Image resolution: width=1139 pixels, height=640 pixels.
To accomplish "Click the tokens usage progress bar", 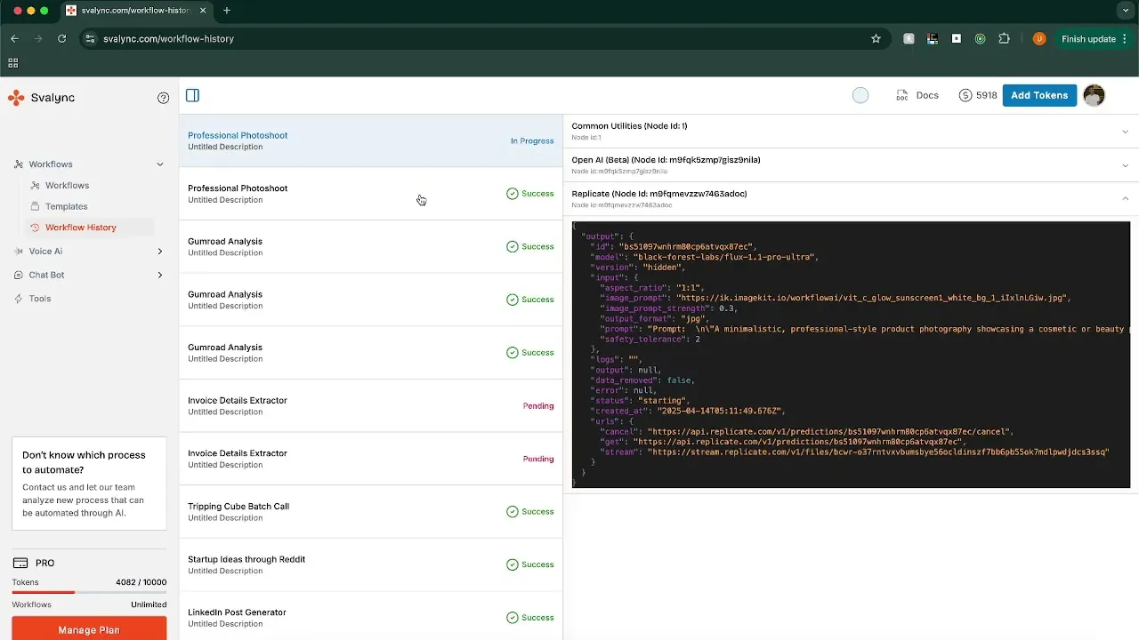I will pos(89,592).
